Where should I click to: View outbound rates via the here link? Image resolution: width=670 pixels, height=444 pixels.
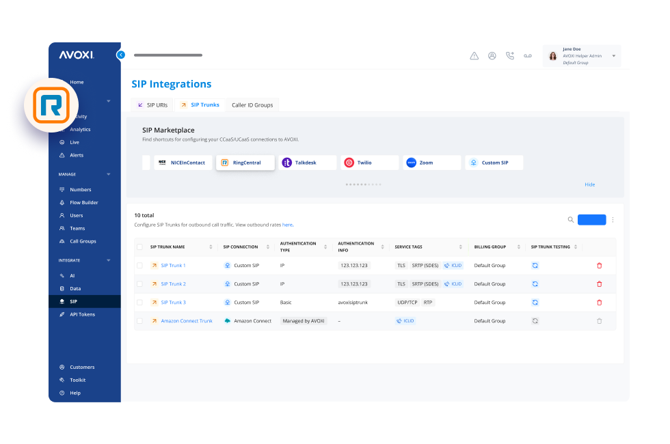coord(288,224)
